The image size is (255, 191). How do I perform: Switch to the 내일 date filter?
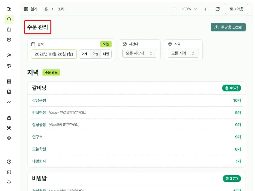(x=106, y=54)
